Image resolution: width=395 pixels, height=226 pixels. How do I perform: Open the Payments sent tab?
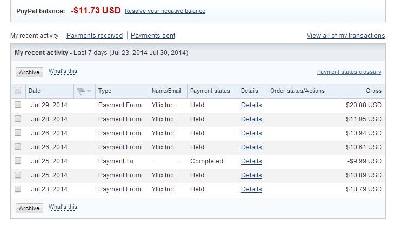click(153, 36)
